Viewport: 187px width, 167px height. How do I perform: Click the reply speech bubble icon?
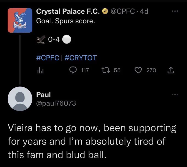tap(73, 70)
